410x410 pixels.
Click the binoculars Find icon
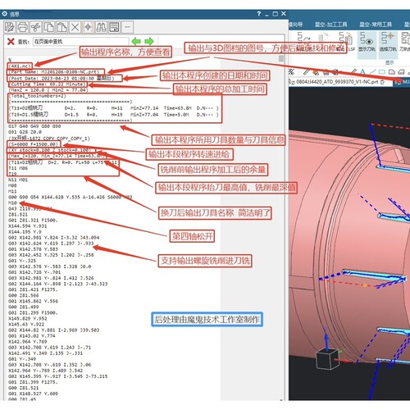point(101,27)
